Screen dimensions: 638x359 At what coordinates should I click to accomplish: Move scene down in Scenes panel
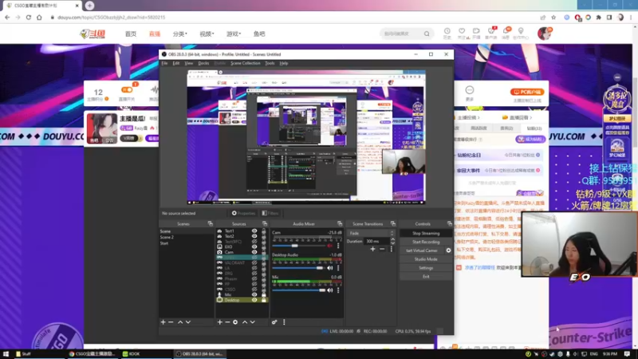coord(188,322)
